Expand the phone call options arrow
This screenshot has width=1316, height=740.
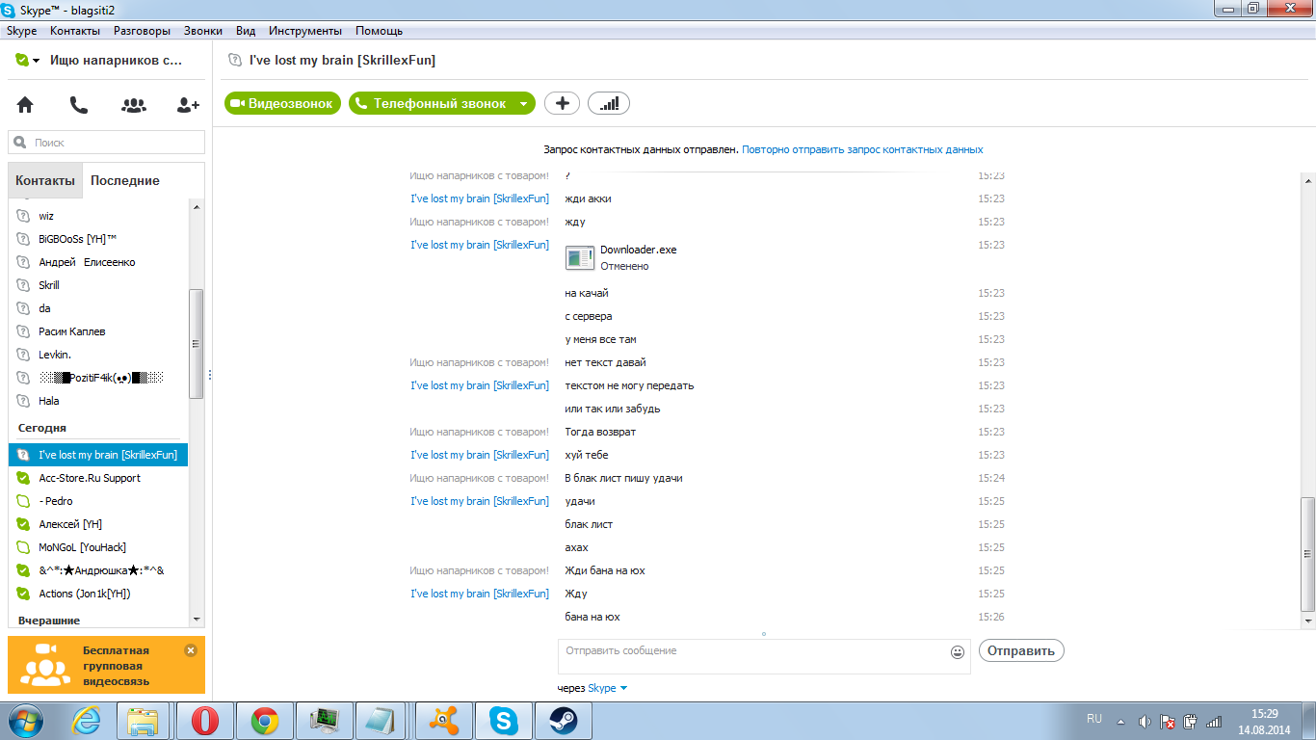pos(523,103)
